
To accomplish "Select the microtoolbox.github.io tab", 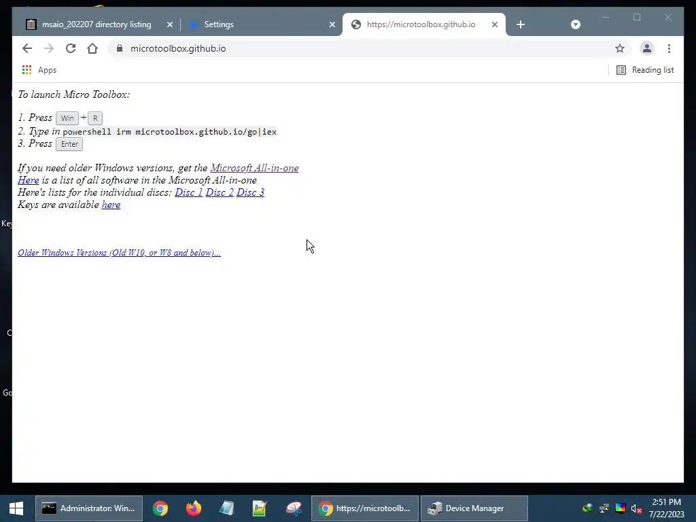I will (x=420, y=24).
